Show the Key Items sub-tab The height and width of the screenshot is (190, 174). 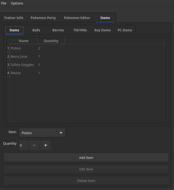click(x=102, y=30)
